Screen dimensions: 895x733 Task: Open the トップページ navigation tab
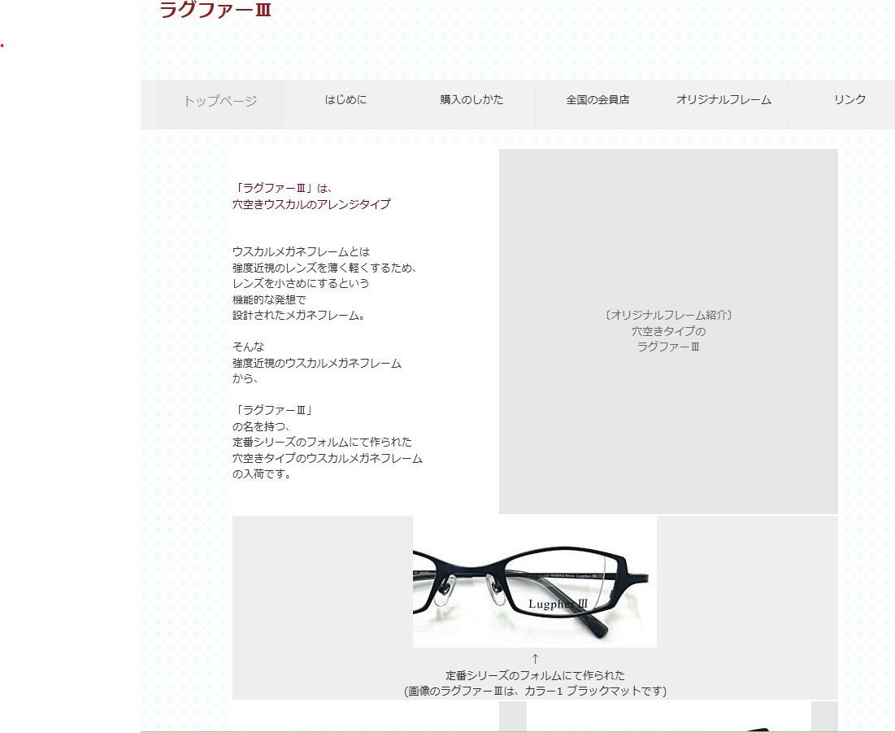tap(219, 101)
